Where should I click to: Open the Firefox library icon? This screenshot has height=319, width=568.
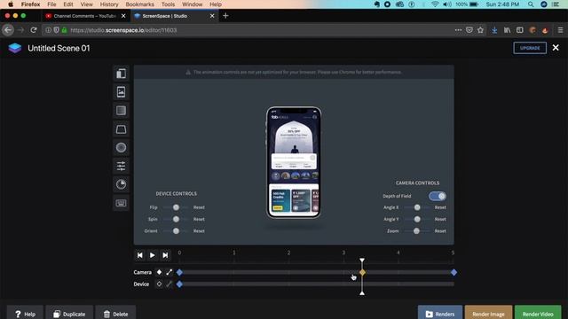(x=507, y=30)
